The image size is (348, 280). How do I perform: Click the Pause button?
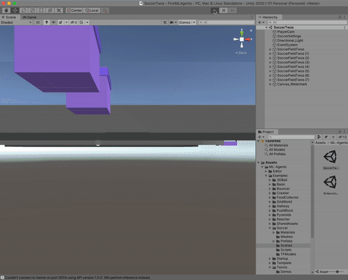[223, 10]
